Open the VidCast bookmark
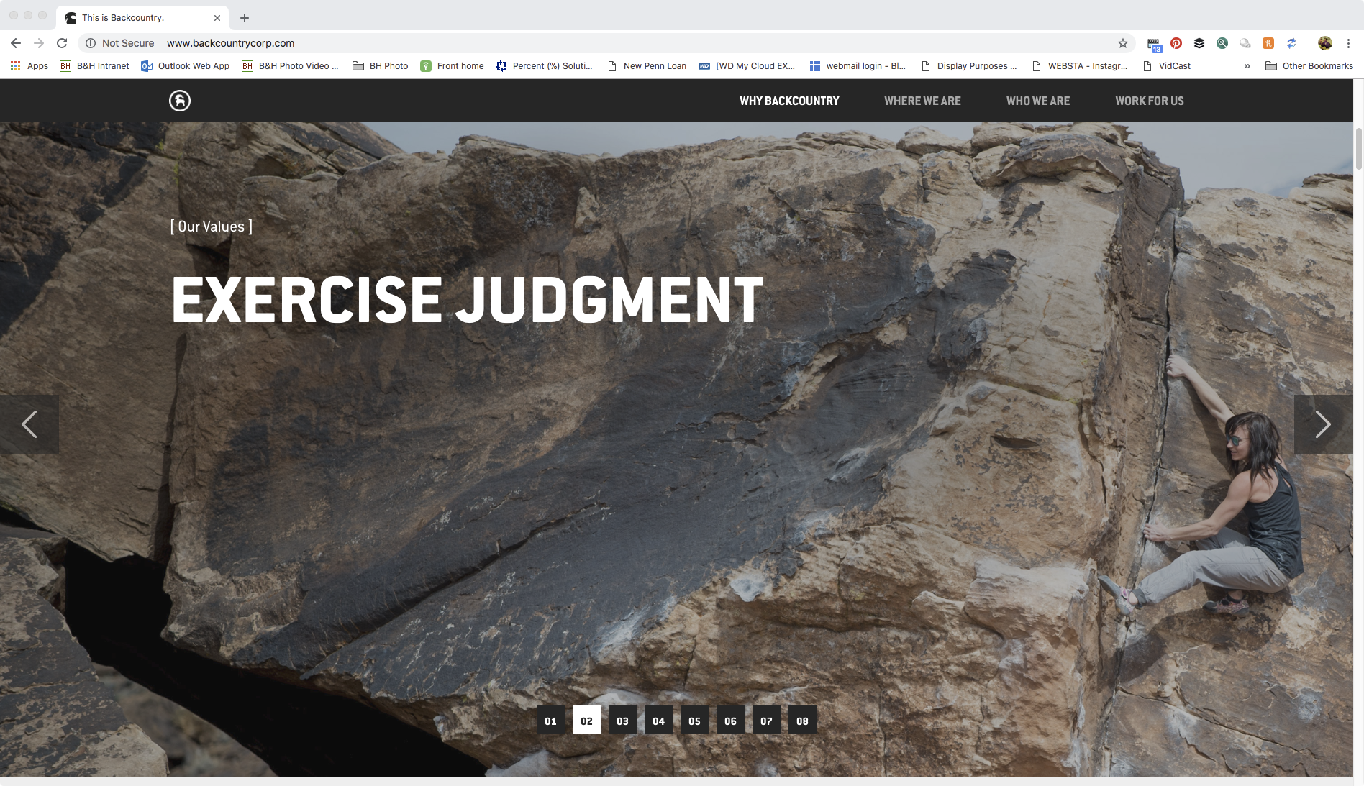1364x786 pixels. [1167, 65]
